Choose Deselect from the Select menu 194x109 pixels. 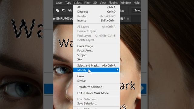pos(96,12)
